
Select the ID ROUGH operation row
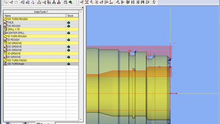41,40
